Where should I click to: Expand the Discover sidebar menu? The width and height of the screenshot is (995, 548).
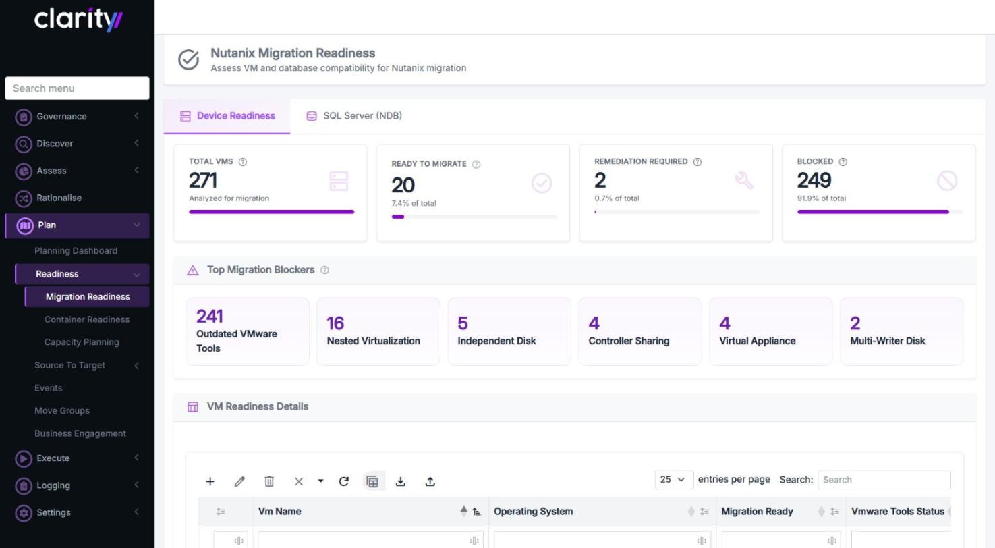[77, 144]
